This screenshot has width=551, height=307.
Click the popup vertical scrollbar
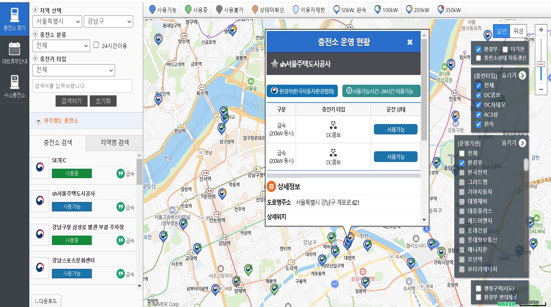[x=424, y=90]
